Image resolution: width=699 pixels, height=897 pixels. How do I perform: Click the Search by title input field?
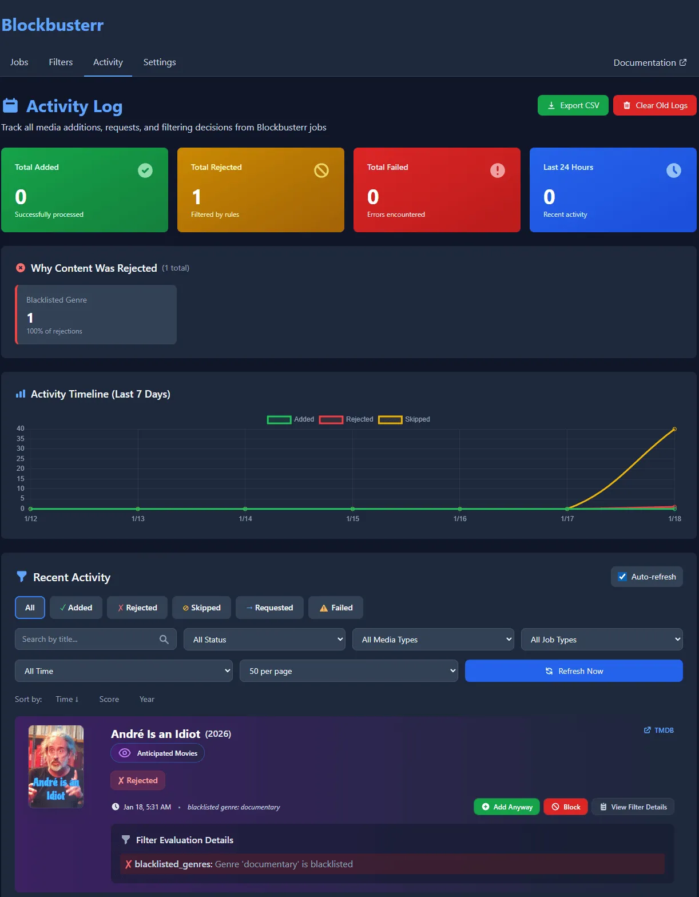click(96, 639)
